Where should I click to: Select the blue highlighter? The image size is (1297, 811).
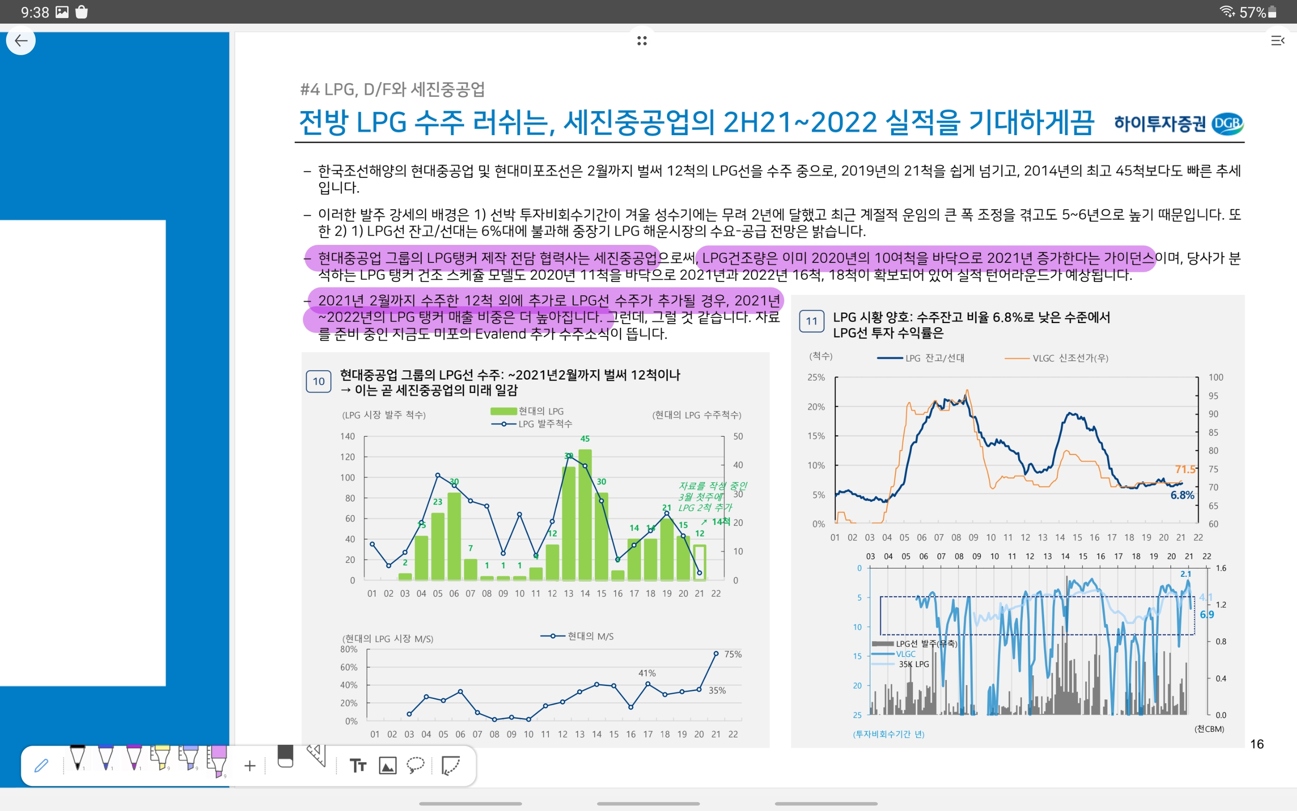pyautogui.click(x=189, y=758)
